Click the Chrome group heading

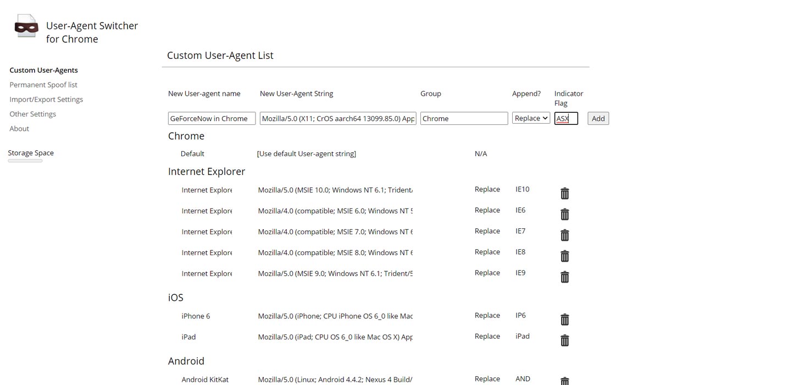tap(186, 136)
